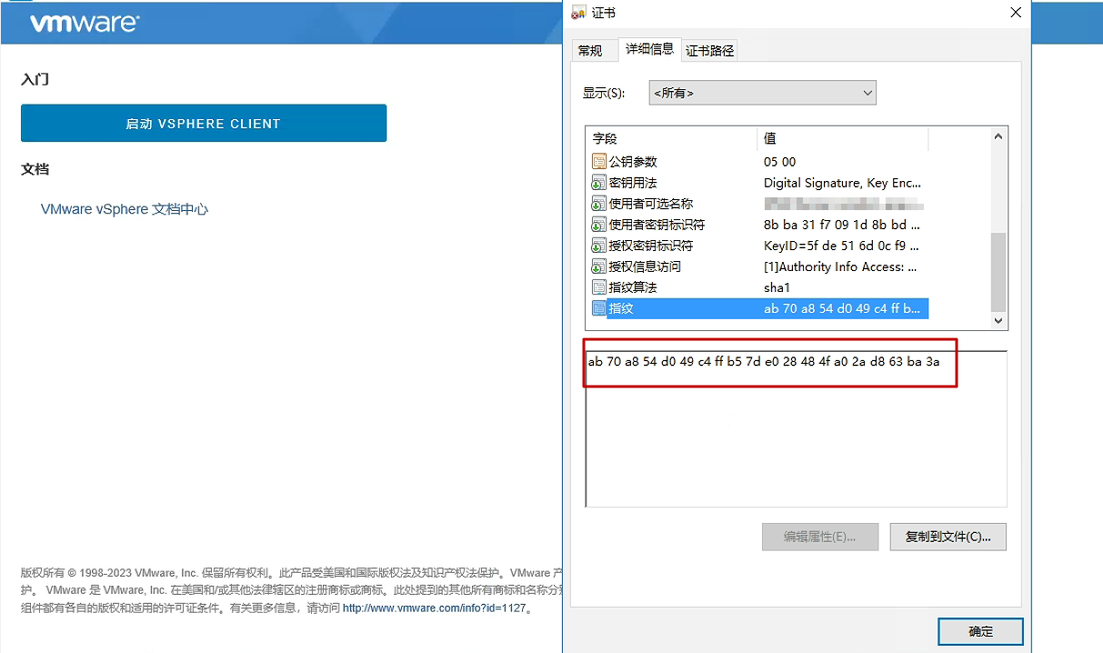Click the 公钥参数 field icon
This screenshot has width=1103, height=653.
coord(598,162)
